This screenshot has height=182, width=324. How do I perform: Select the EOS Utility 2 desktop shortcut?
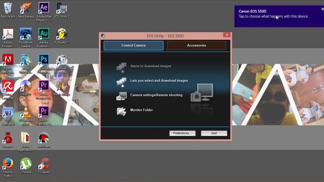point(62,10)
